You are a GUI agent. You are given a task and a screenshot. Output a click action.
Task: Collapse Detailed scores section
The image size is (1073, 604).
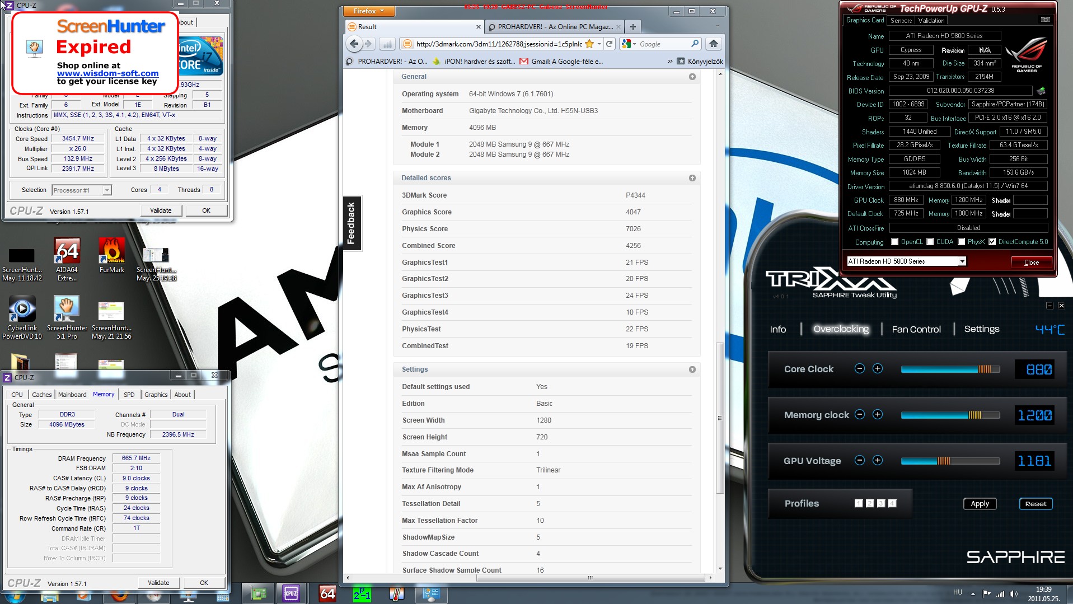pyautogui.click(x=692, y=178)
